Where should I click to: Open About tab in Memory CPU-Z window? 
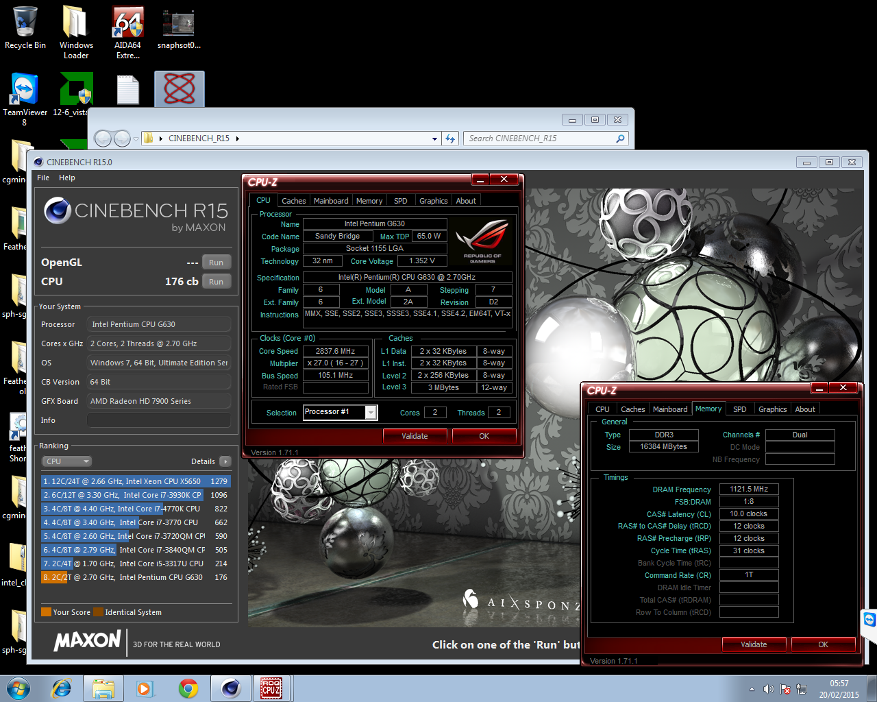coord(805,409)
